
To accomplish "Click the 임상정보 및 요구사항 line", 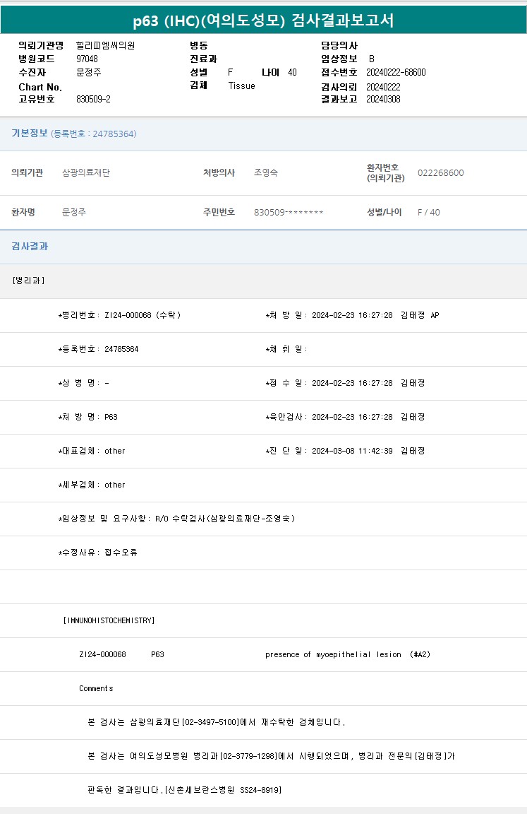I will [176, 519].
